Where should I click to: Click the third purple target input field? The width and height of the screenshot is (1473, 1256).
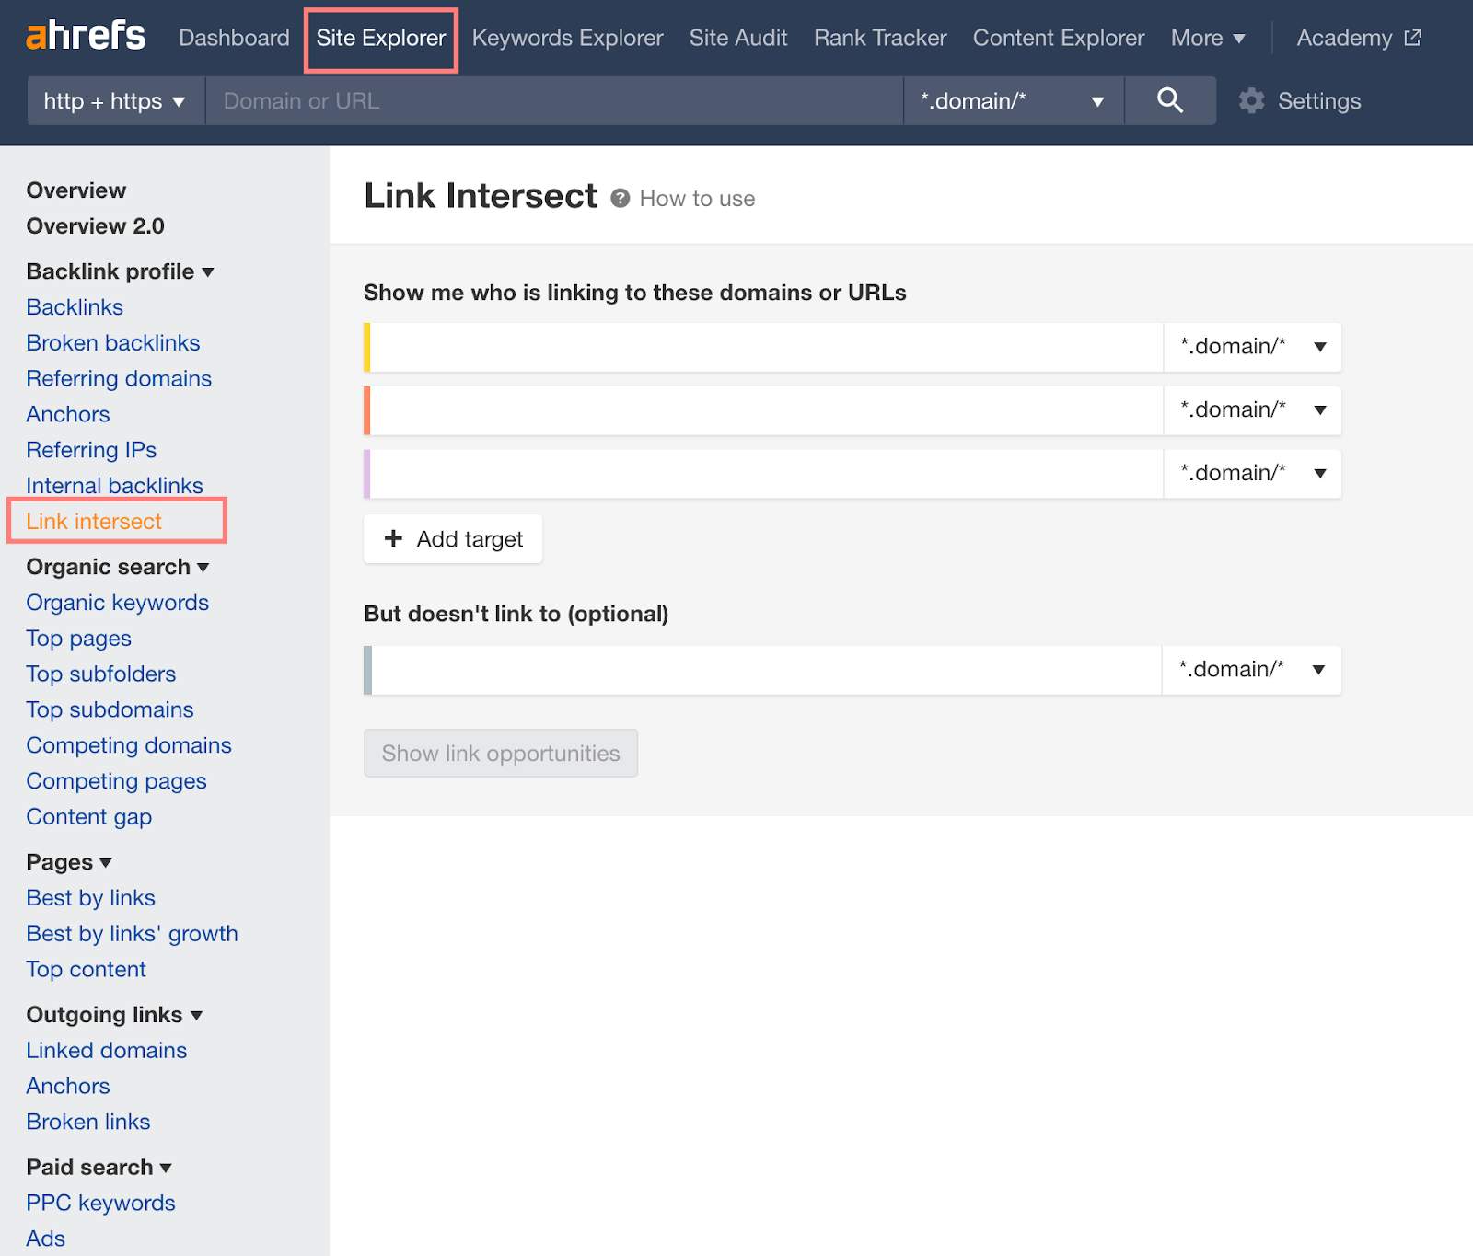(766, 474)
